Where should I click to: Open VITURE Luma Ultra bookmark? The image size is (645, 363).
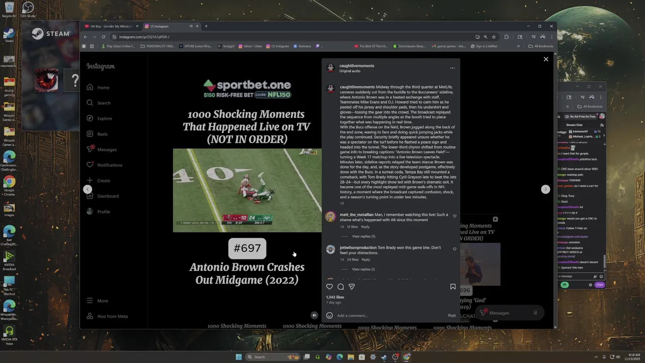(x=196, y=46)
